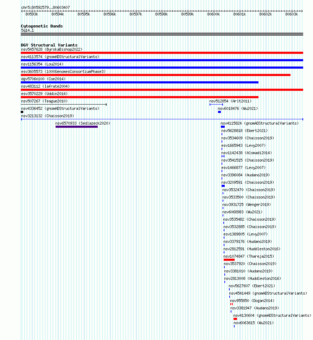Open nsv5627607 (Ebert2021) label
Viewport: 313px width, 340px height.
click(x=252, y=286)
